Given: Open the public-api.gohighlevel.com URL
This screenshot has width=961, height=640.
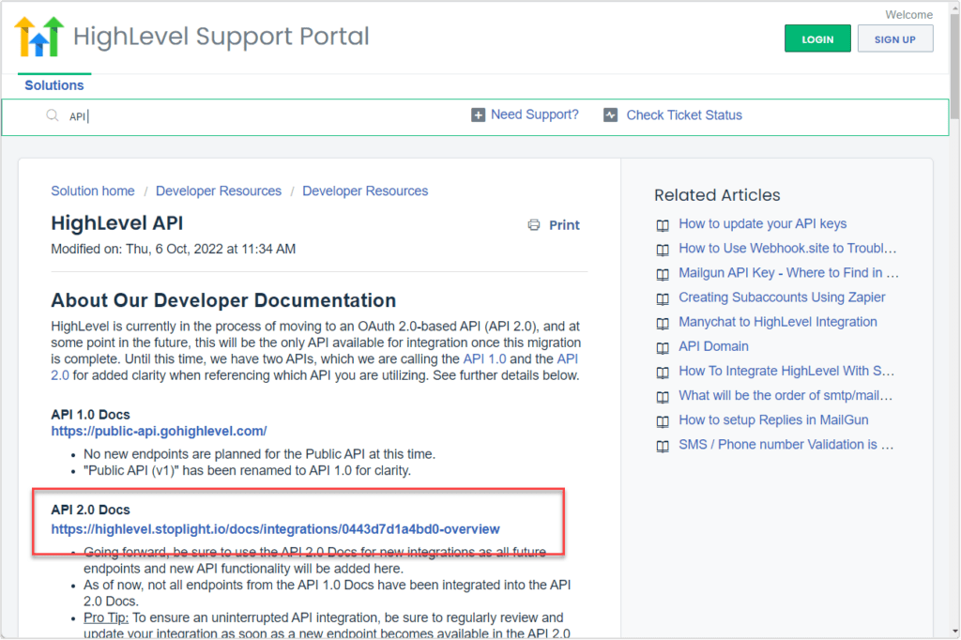Looking at the screenshot, I should tap(159, 431).
